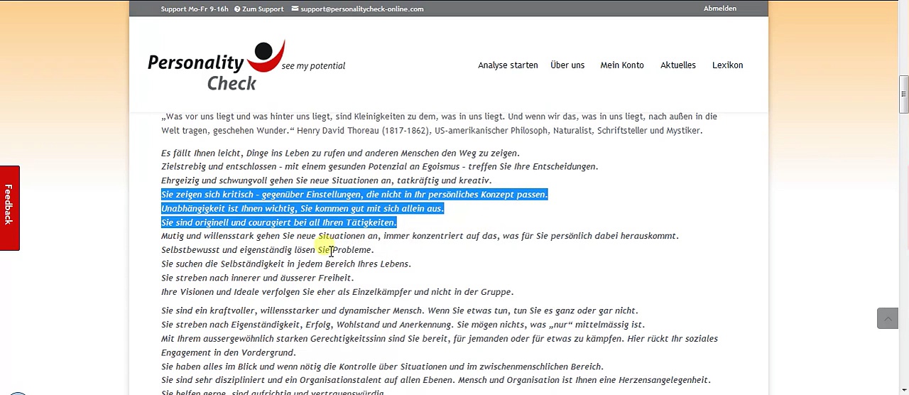Open the Lexikon page
The height and width of the screenshot is (395, 909).
727,65
